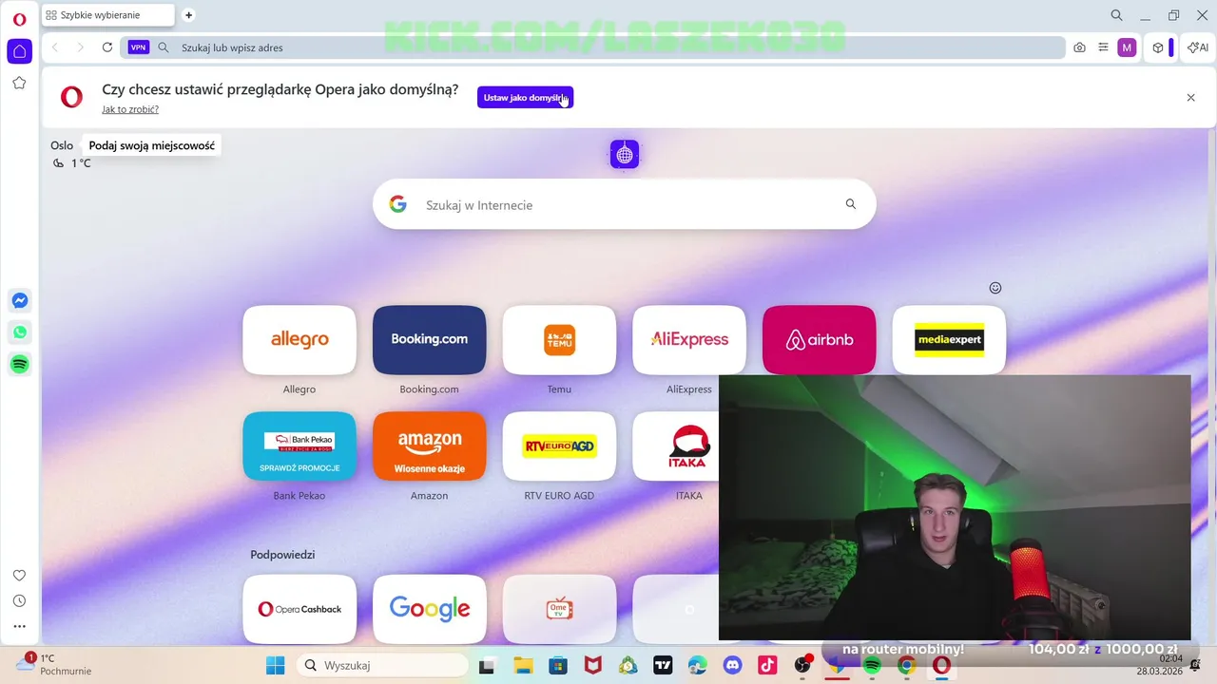Open the Opera main menu logo
Viewport: 1217px width, 684px height.
coord(19,20)
